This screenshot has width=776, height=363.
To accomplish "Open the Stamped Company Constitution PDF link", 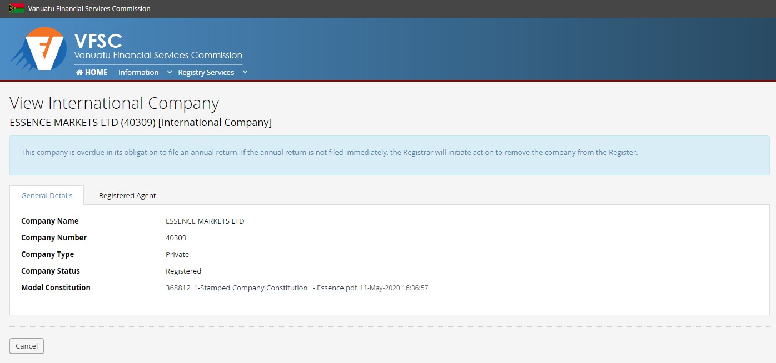I will tap(261, 288).
